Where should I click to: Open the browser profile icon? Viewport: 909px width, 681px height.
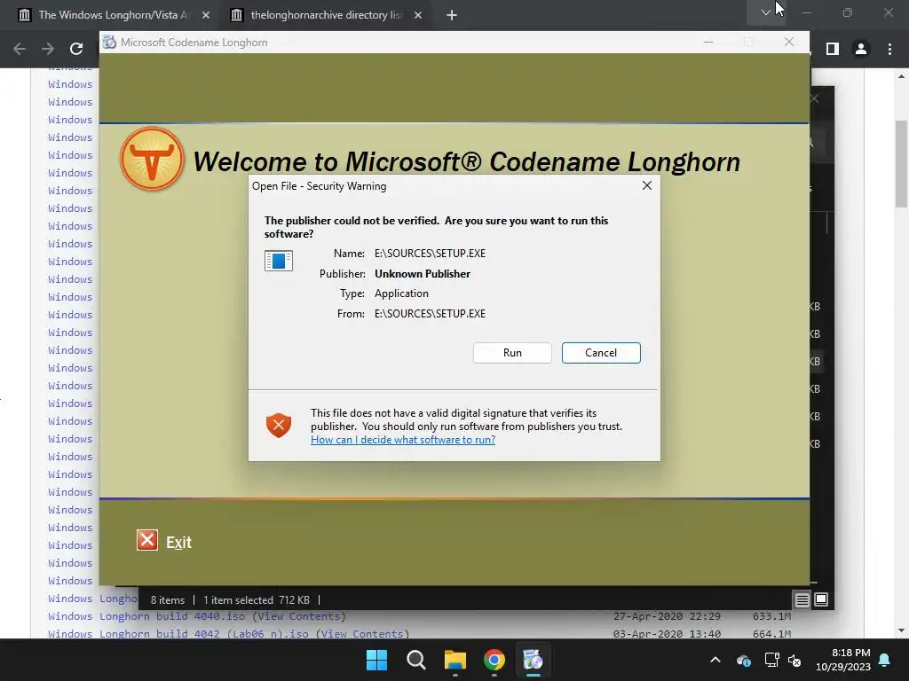click(x=861, y=49)
